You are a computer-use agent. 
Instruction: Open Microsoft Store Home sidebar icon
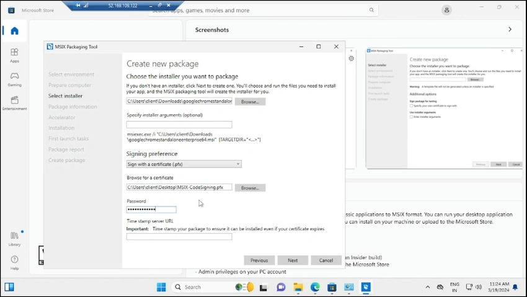pyautogui.click(x=14, y=31)
